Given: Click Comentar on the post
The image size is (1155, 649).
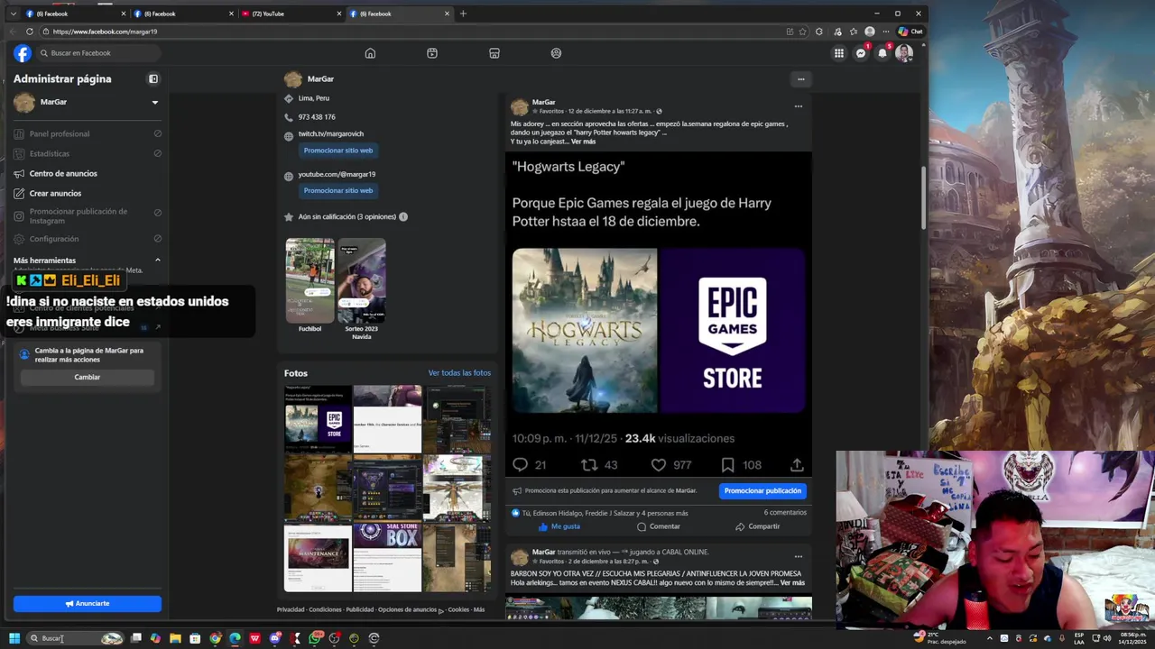Looking at the screenshot, I should tap(659, 526).
